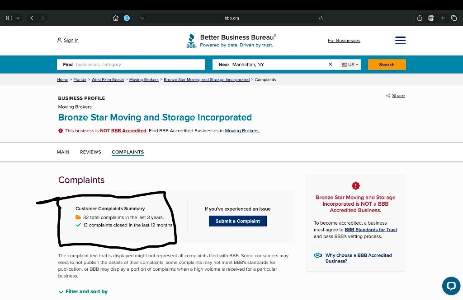Go back to the previous page

point(32,18)
